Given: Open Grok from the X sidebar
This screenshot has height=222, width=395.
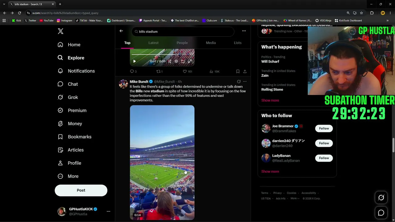Looking at the screenshot, I should (x=68, y=97).
